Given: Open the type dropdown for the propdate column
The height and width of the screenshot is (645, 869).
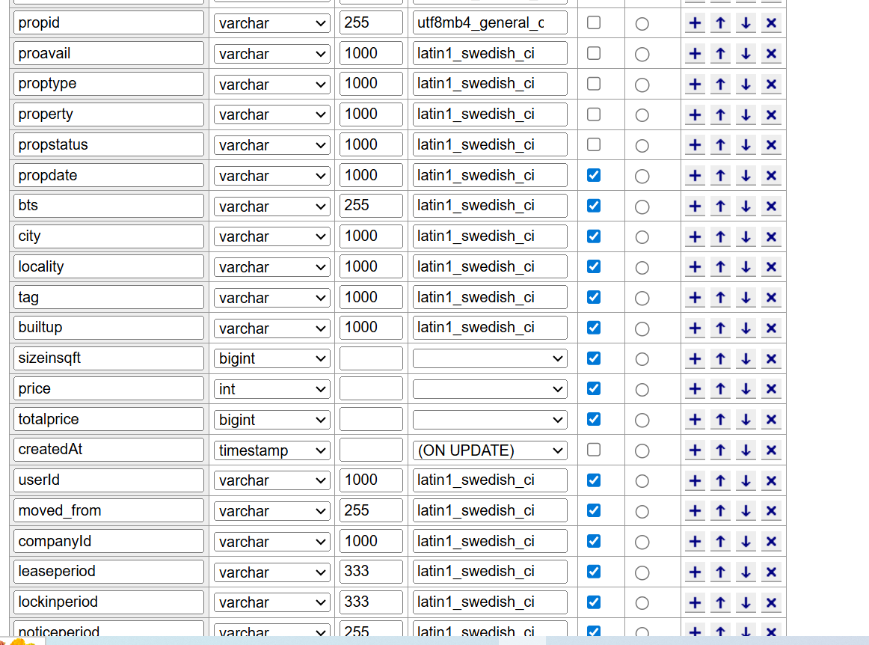Looking at the screenshot, I should (273, 176).
